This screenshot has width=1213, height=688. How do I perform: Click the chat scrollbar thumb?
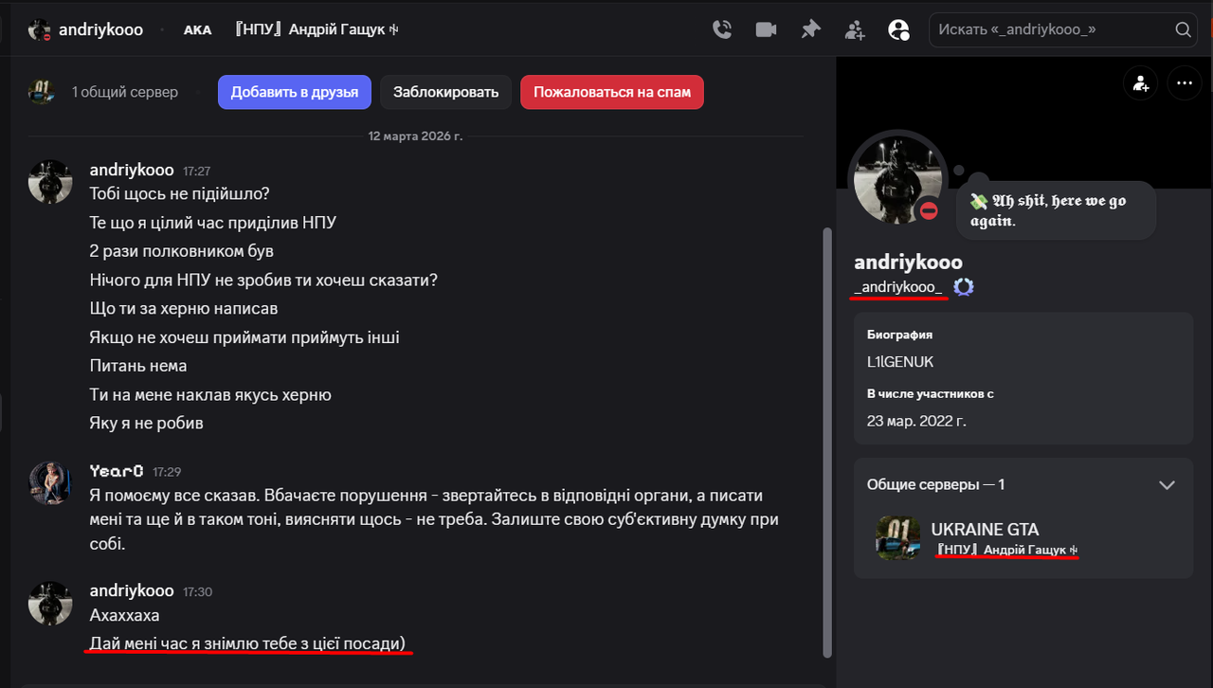coord(827,442)
